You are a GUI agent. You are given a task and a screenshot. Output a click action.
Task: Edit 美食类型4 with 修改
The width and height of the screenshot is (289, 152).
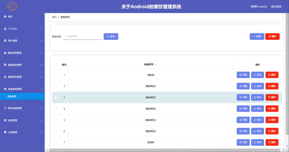(x=258, y=108)
